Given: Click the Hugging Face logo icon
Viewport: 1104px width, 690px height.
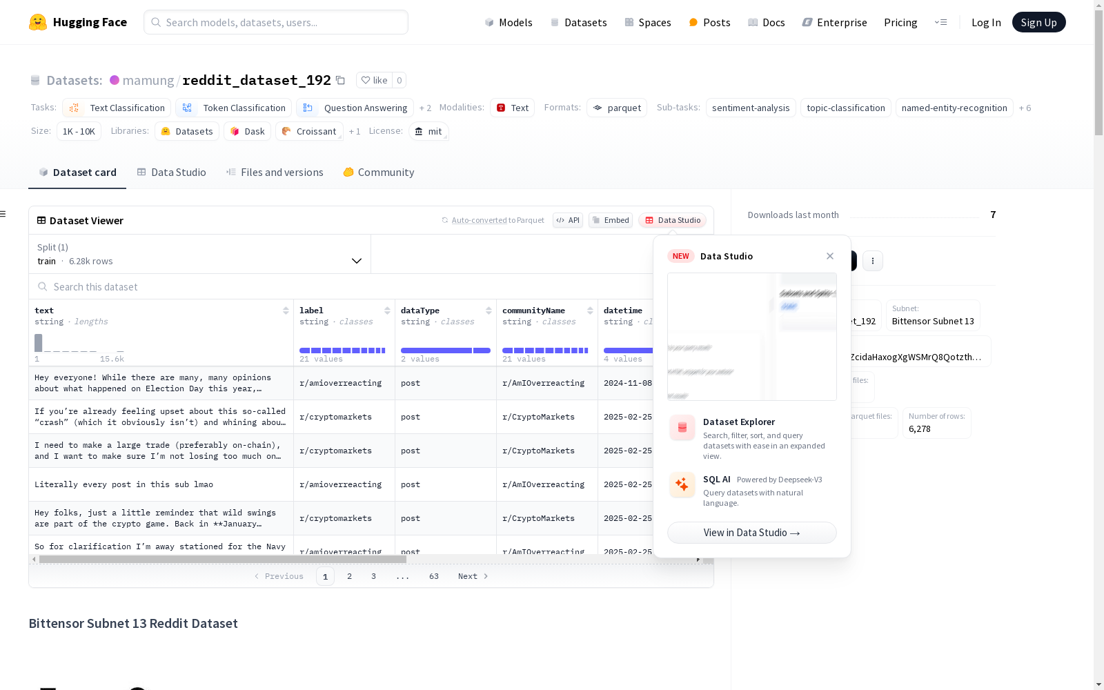Looking at the screenshot, I should (x=38, y=22).
